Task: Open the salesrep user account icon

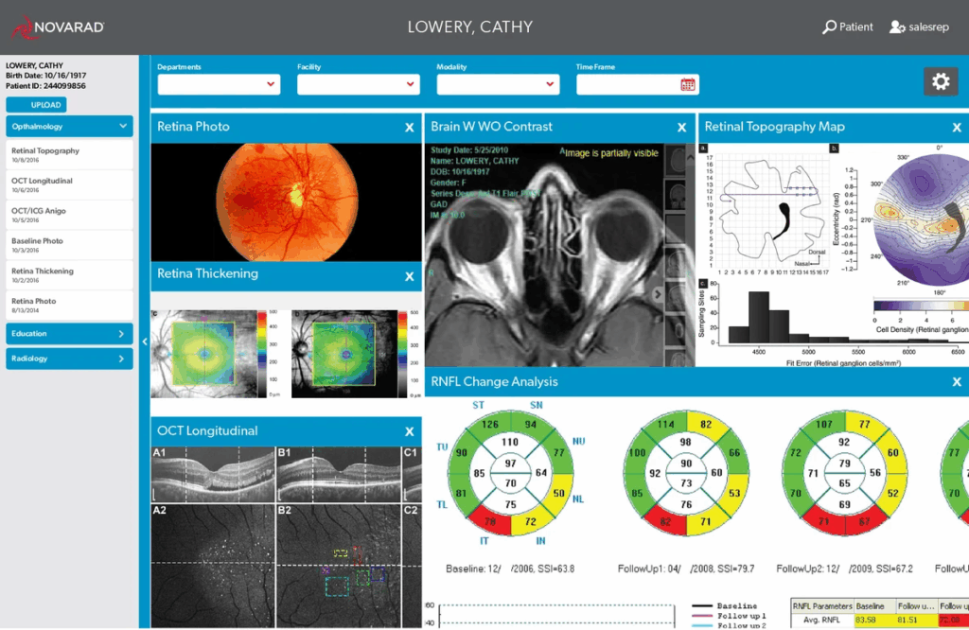Action: [897, 27]
